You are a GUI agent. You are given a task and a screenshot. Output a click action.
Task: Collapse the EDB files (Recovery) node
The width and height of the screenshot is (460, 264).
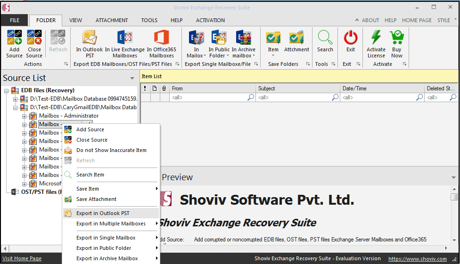pos(7,90)
